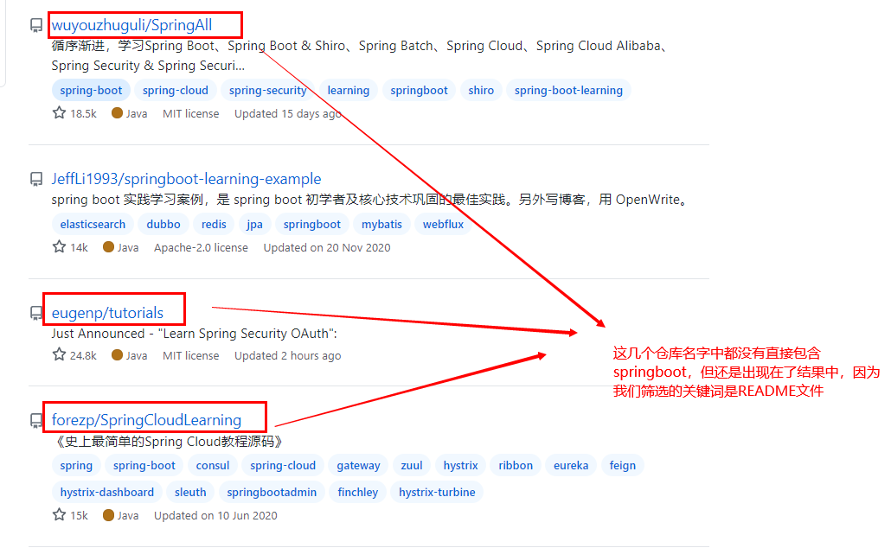The image size is (891, 548).
Task: Select the spring-cloud topic tag under SpringAll
Action: [x=175, y=90]
